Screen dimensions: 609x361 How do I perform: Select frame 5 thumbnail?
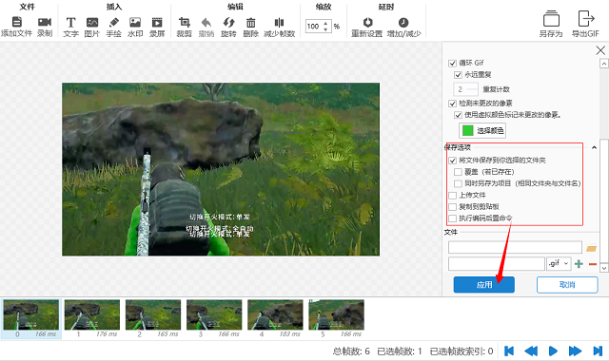(336, 319)
